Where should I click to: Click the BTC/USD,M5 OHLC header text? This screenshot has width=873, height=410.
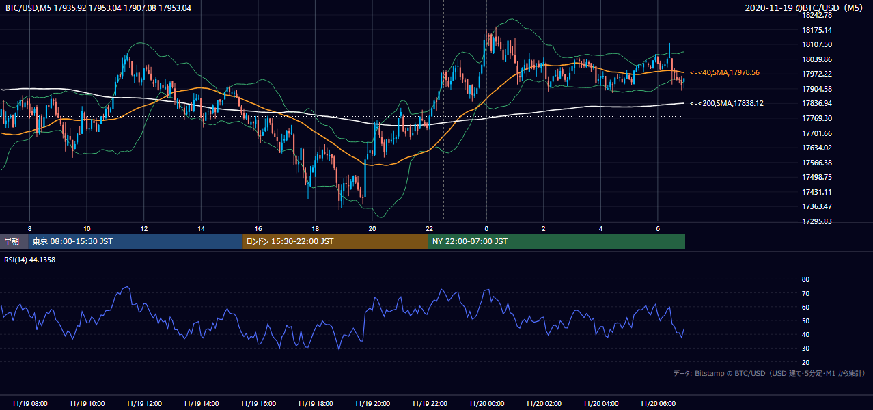[x=98, y=8]
